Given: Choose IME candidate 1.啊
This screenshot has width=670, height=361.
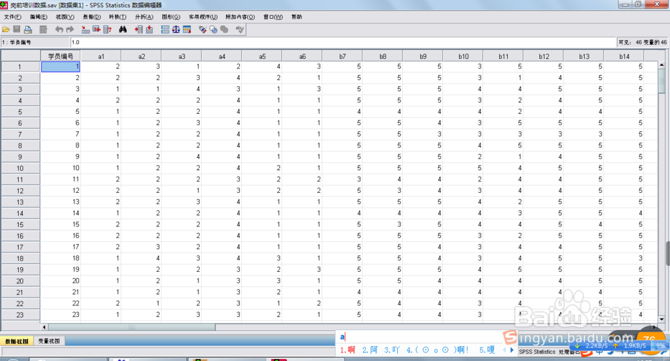Looking at the screenshot, I should click(x=348, y=350).
